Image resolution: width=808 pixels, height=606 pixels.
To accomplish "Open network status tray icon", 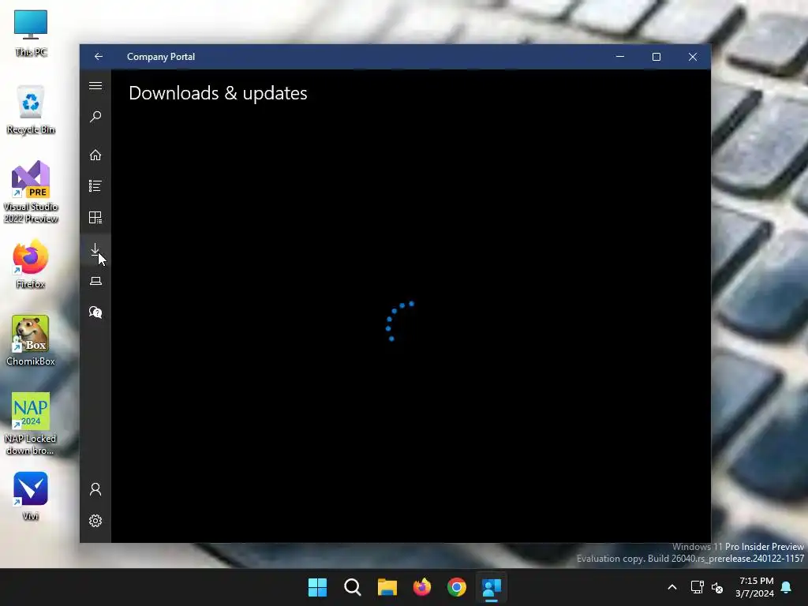I will coord(698,587).
